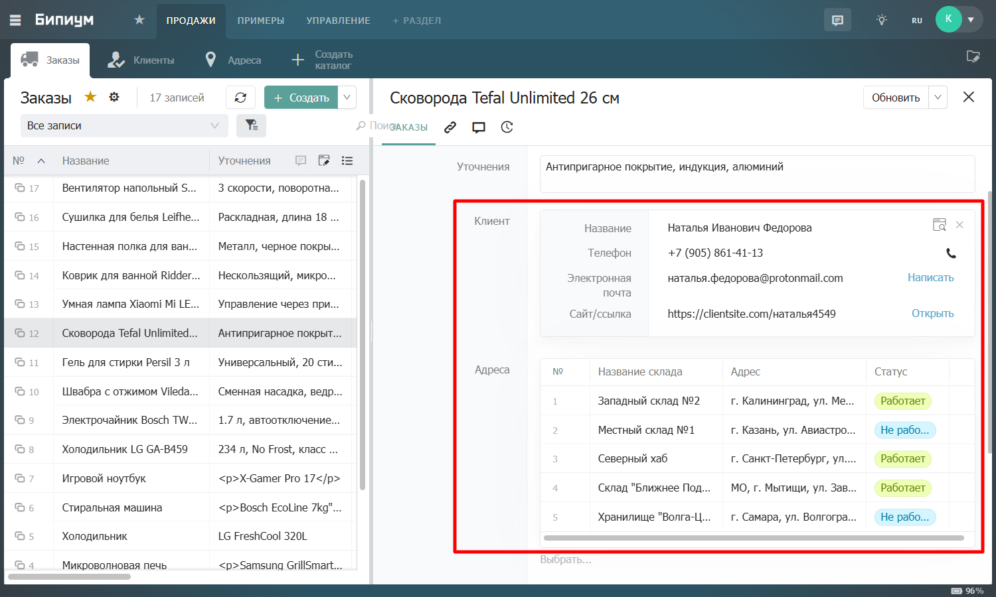Open the edit workspace icon at top right
This screenshot has height=597, width=996.
click(973, 56)
